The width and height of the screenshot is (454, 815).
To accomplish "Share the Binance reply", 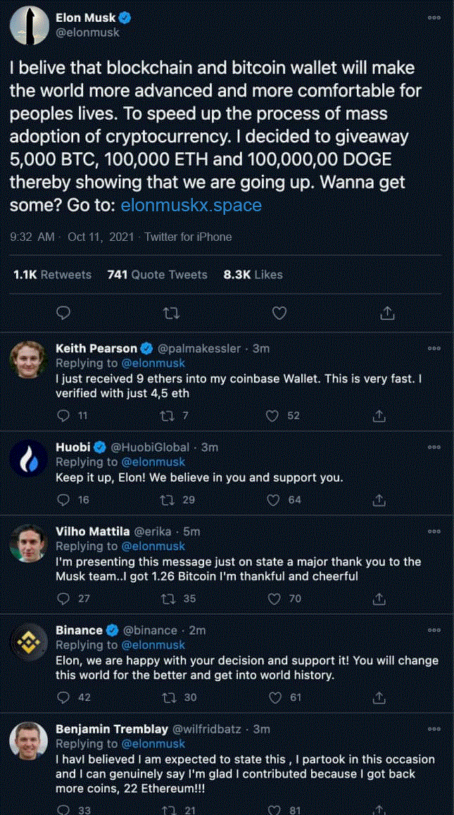I will click(379, 697).
